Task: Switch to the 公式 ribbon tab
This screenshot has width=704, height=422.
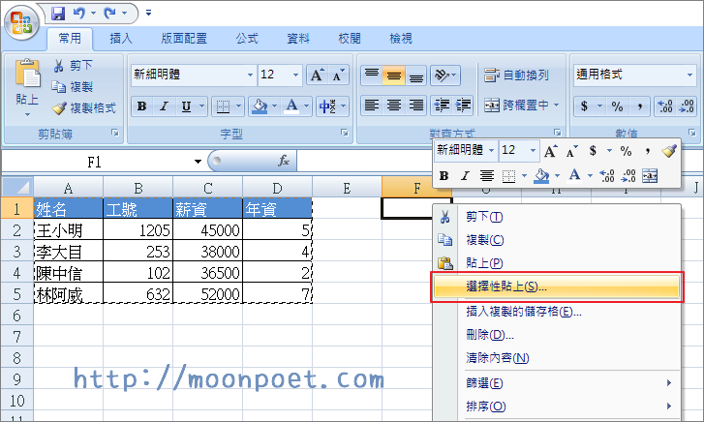Action: tap(247, 39)
